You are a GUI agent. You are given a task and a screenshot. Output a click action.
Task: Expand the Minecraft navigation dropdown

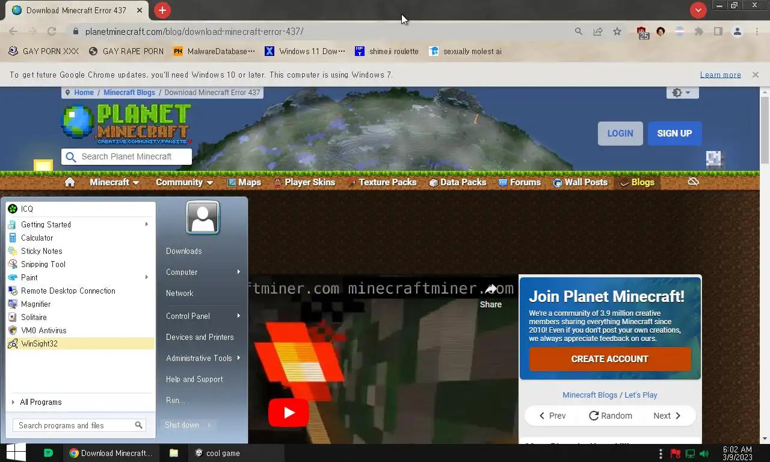coord(114,182)
